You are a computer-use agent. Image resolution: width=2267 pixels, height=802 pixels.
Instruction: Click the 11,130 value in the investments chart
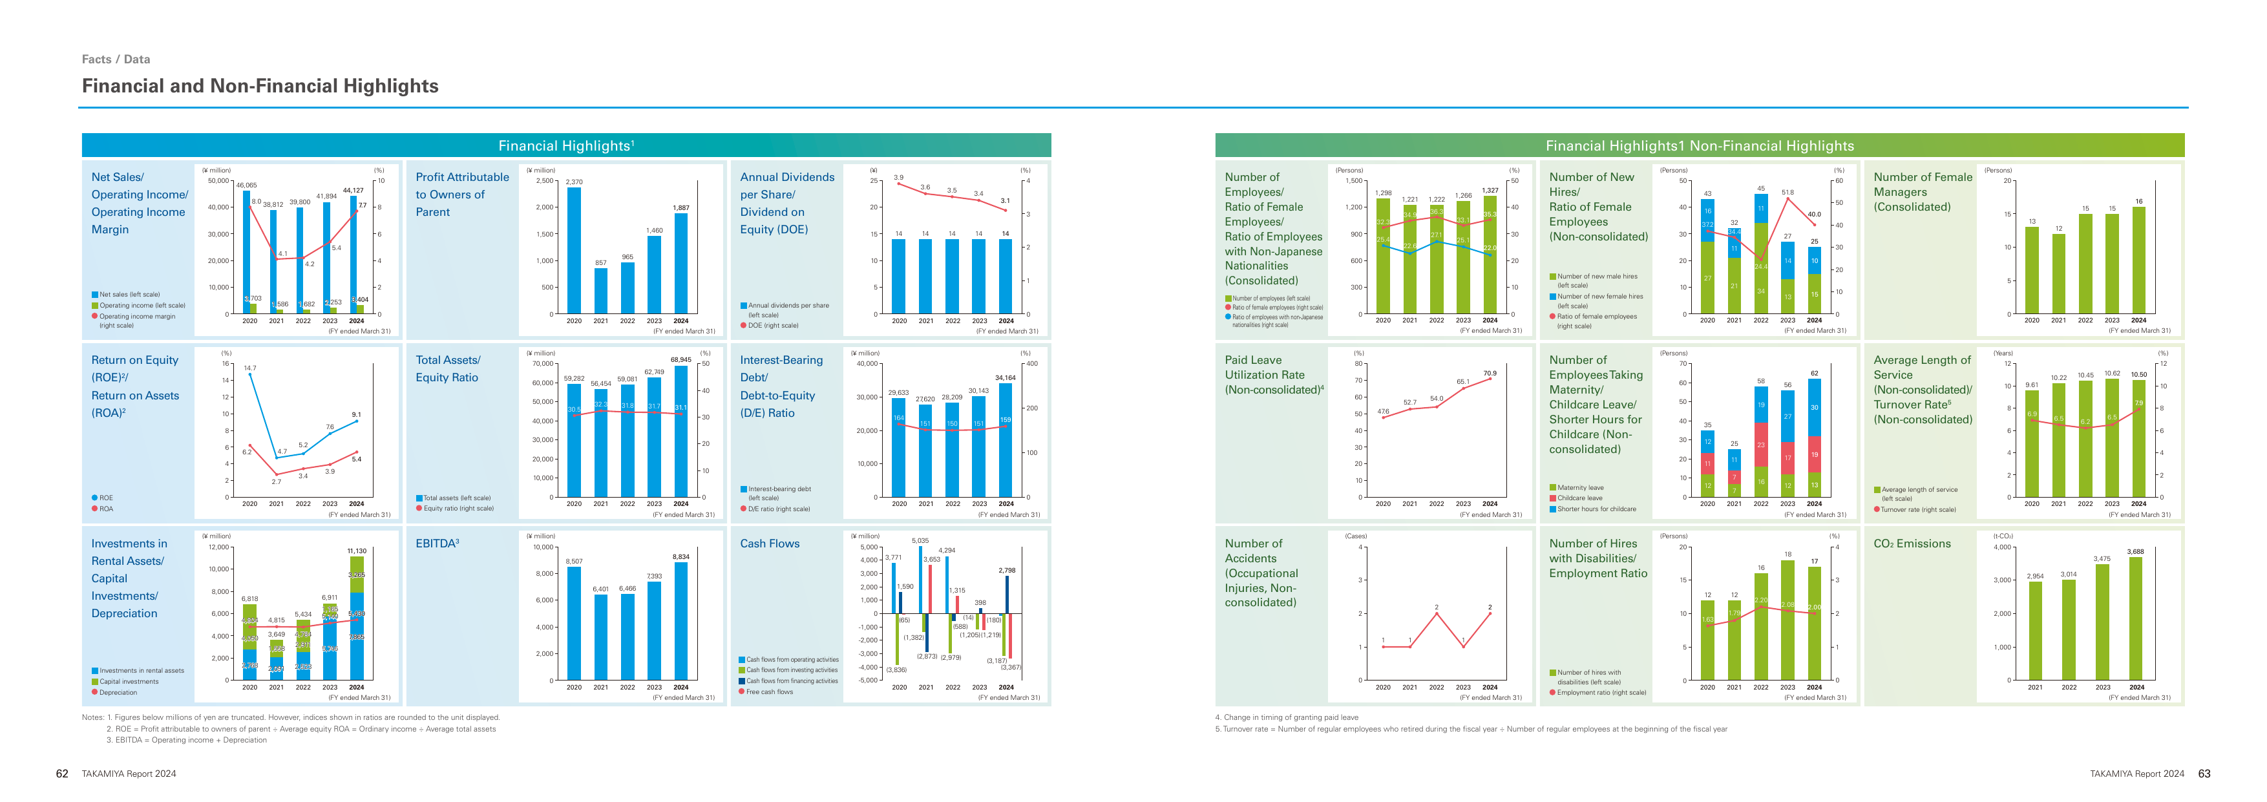[357, 551]
